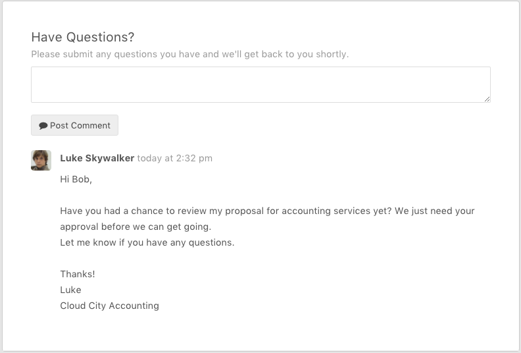Click the 'Please submit any questions' helper text
Image resolution: width=521 pixels, height=353 pixels.
[x=189, y=54]
